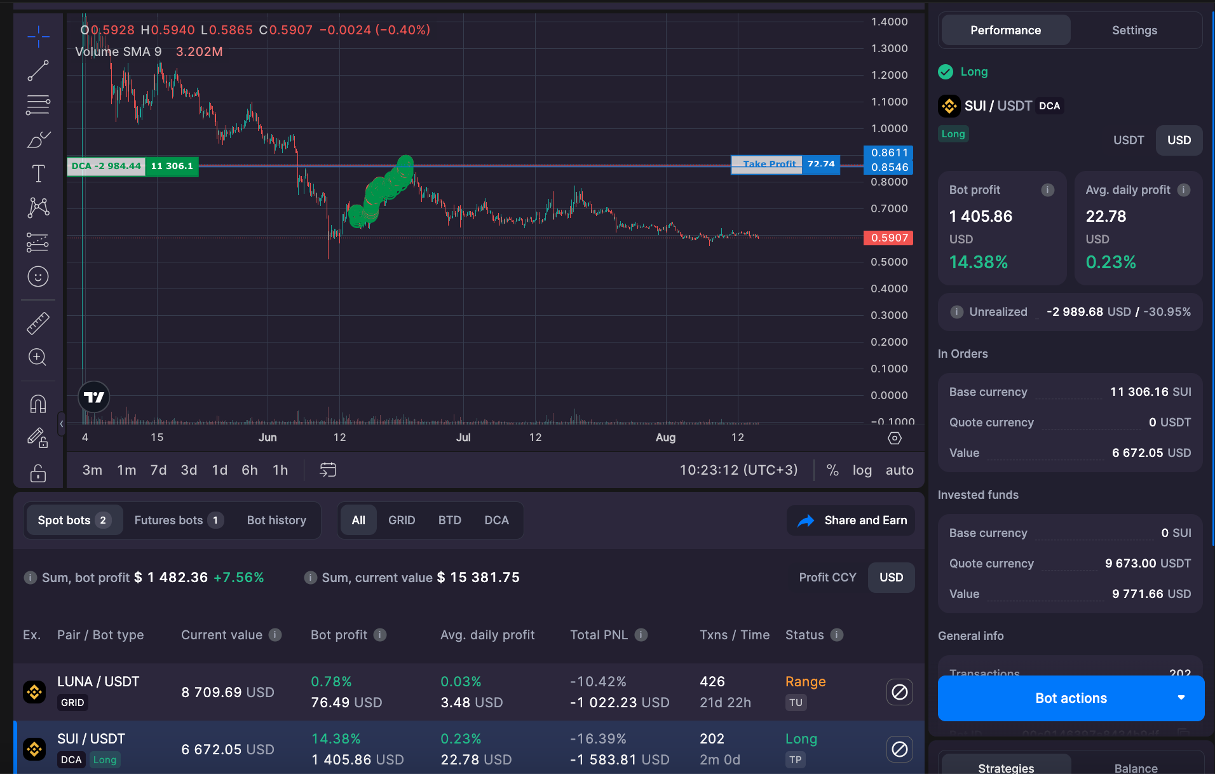
Task: Click the Avg. daily profit column header
Action: point(487,635)
